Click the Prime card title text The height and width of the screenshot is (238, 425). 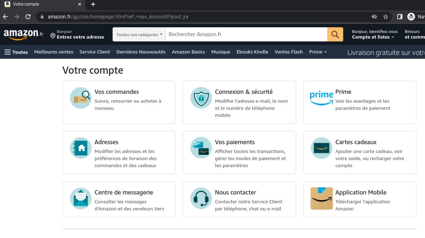click(343, 92)
